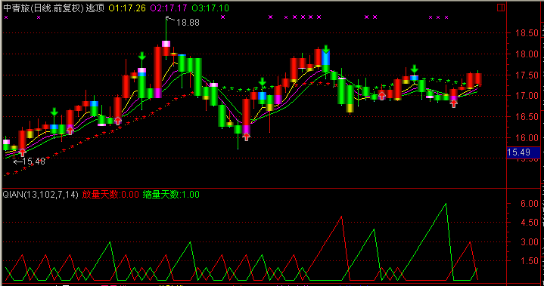Click the red up arrow under the lowest dip near 16.00
The image size is (544, 286).
tap(247, 137)
